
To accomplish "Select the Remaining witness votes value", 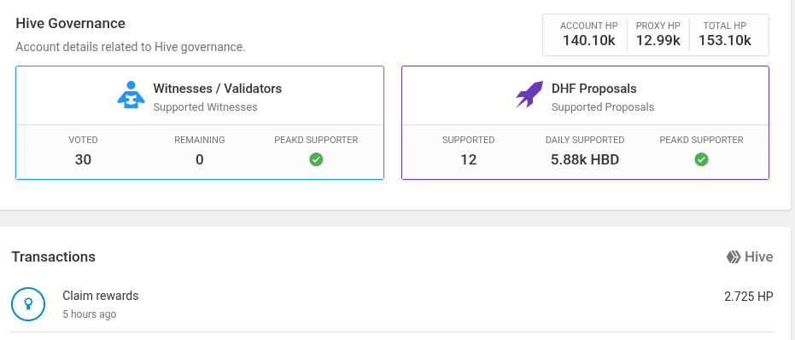I will tap(199, 160).
